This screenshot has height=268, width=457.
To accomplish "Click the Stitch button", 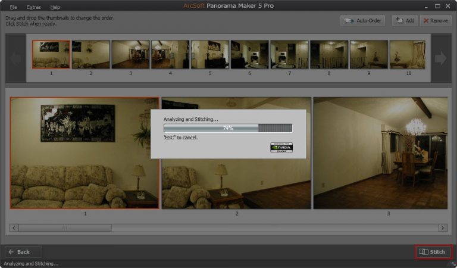I will click(x=433, y=252).
